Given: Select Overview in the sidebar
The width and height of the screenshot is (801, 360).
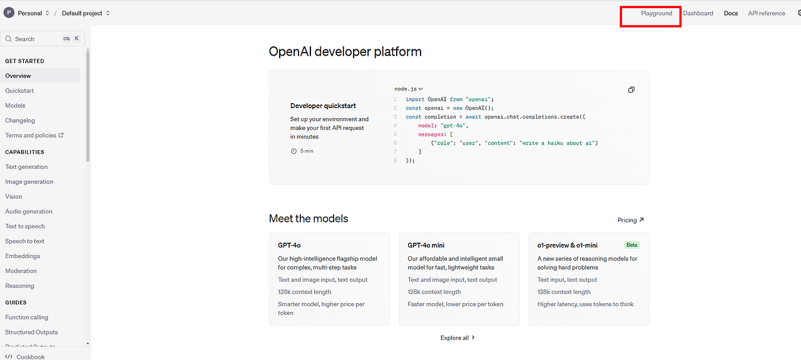Looking at the screenshot, I should click(x=40, y=76).
